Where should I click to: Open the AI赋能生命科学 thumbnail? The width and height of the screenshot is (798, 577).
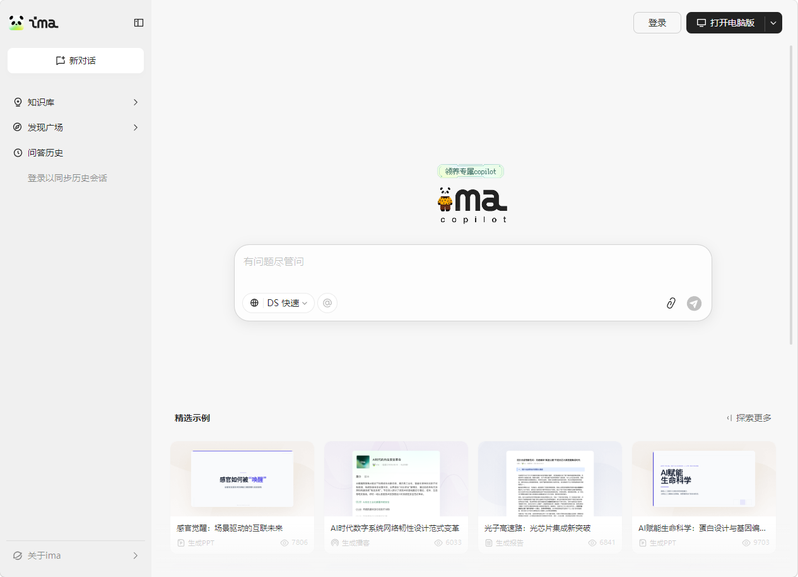(704, 479)
